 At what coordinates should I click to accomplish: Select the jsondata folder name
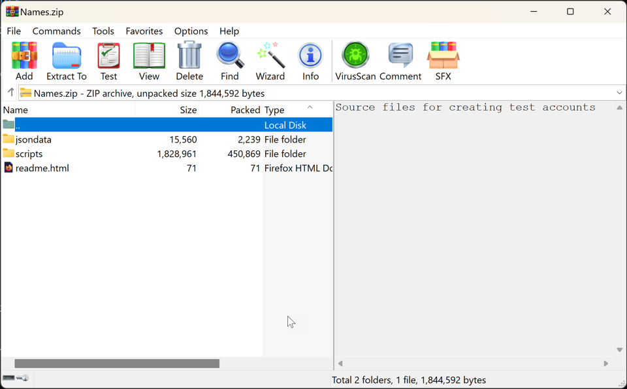coord(33,140)
